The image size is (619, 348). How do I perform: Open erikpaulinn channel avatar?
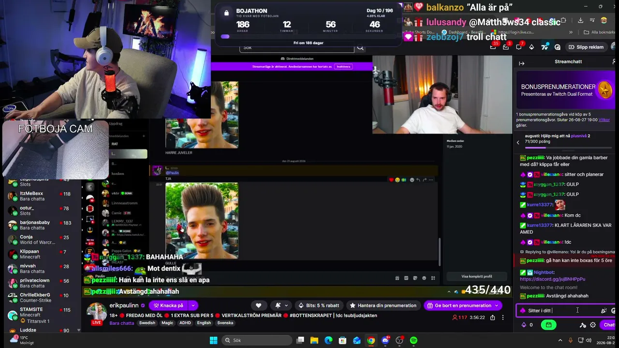pos(97,313)
